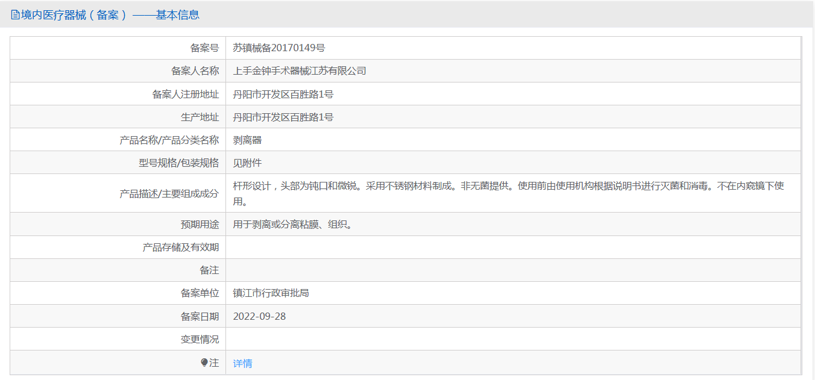Image resolution: width=815 pixels, height=380 pixels.
Task: Click the address value in the 生产地址 row
Action: coord(283,117)
